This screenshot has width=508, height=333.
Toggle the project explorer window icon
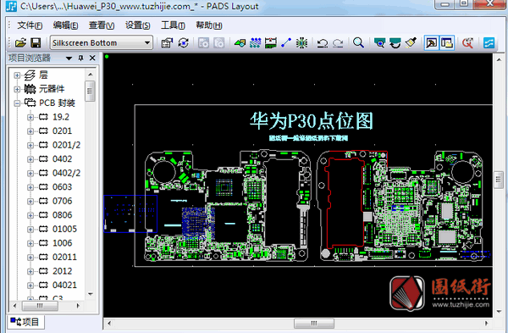point(447,43)
